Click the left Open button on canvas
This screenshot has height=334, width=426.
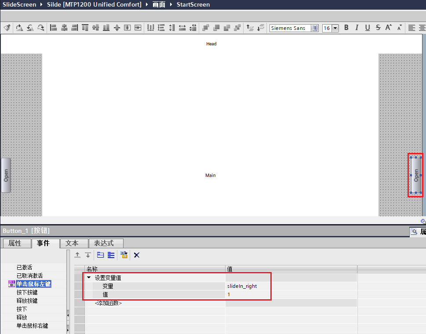[x=6, y=175]
